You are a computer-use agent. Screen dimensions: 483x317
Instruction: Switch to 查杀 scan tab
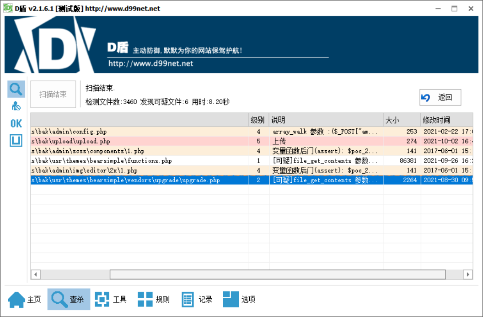pyautogui.click(x=69, y=299)
